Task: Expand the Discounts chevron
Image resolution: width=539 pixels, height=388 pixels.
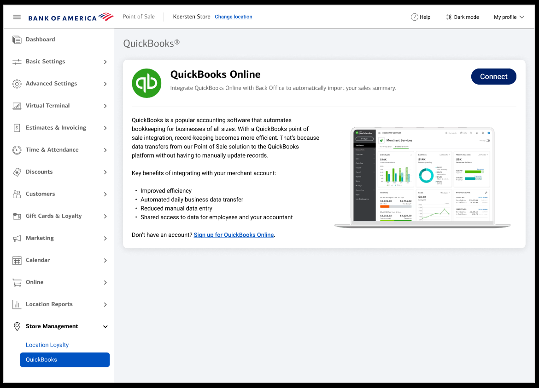Action: (105, 172)
